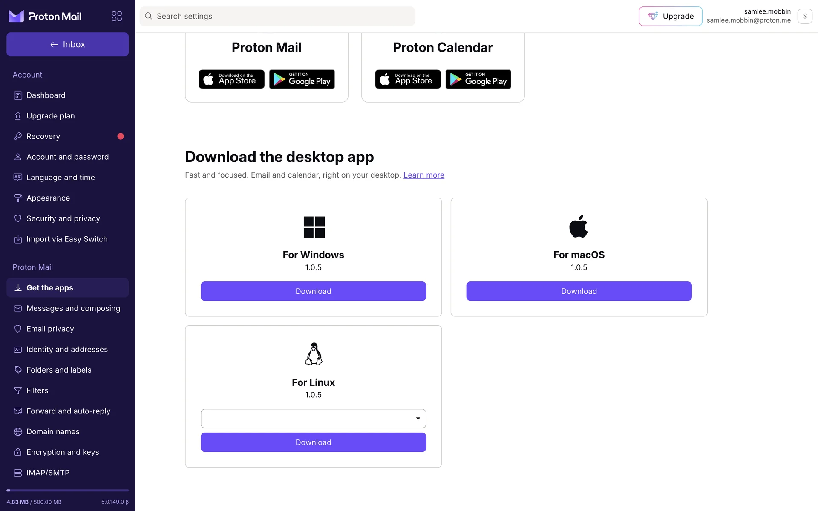Click the macOS Apple logo icon
Screen dimensions: 818x511
click(x=579, y=227)
